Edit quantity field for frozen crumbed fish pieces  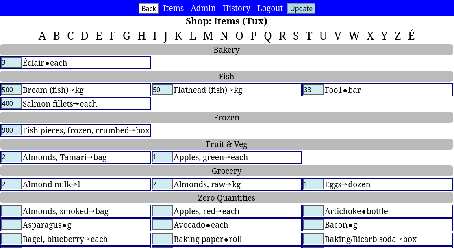[x=11, y=130]
